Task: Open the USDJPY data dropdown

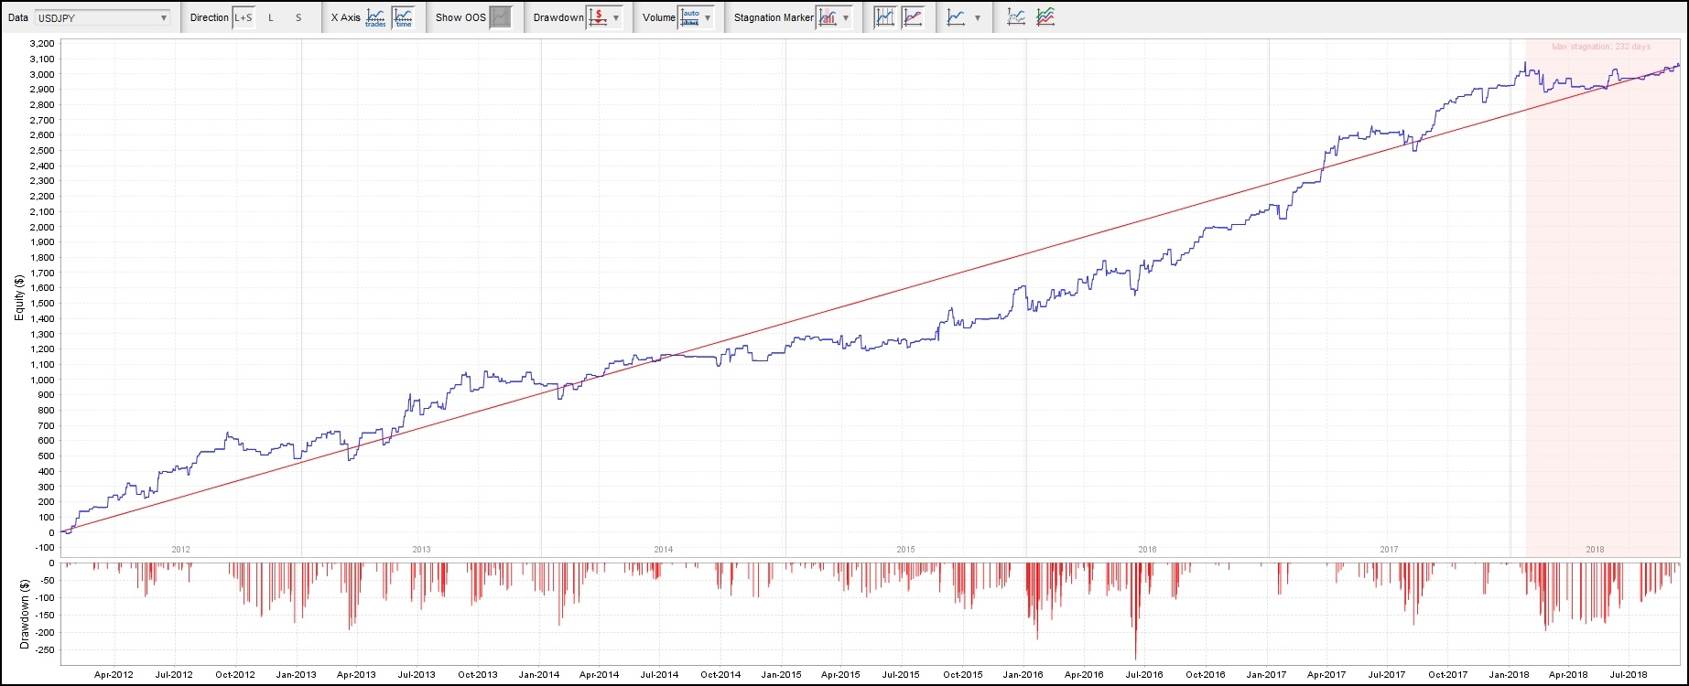Action: [103, 17]
